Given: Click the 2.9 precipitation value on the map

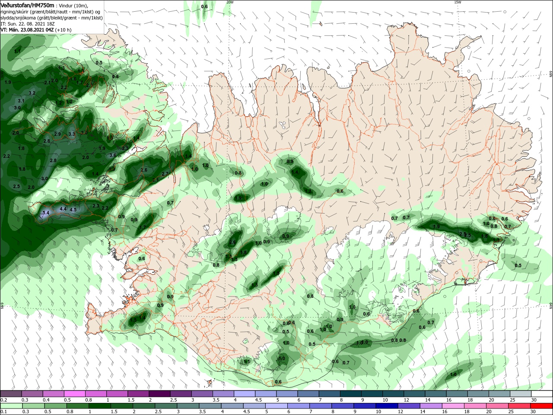Looking at the screenshot, I should [57, 134].
